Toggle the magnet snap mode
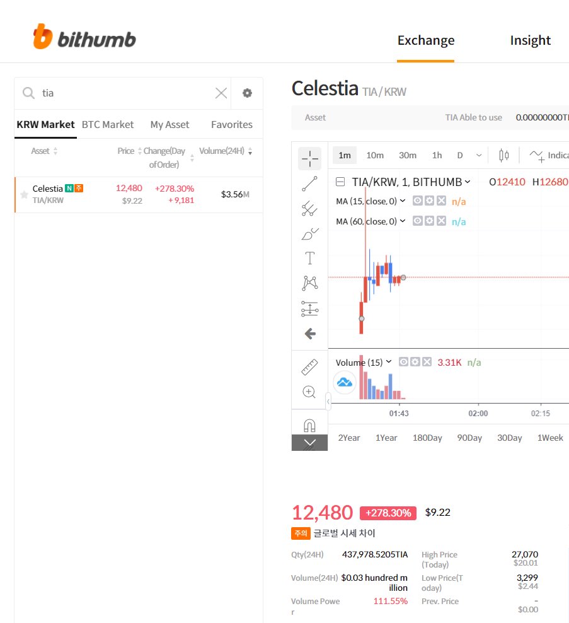 tap(309, 424)
